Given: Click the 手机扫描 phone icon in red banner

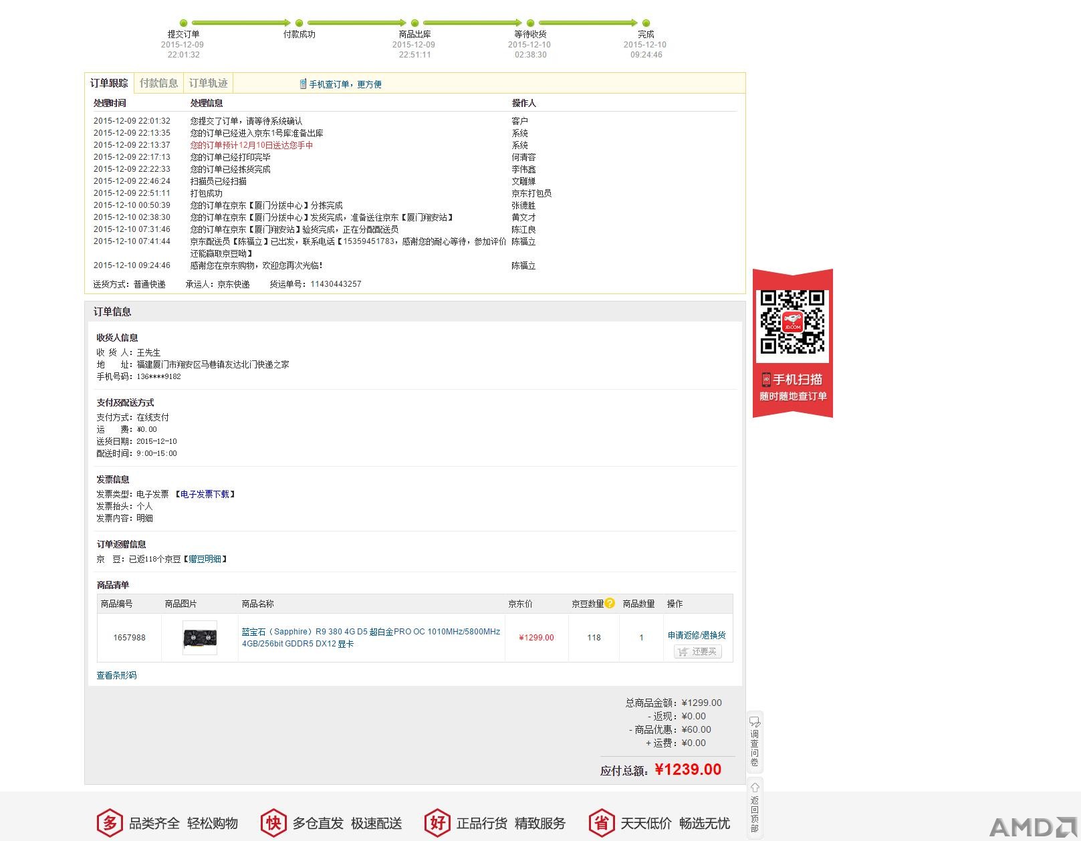Looking at the screenshot, I should pos(766,380).
